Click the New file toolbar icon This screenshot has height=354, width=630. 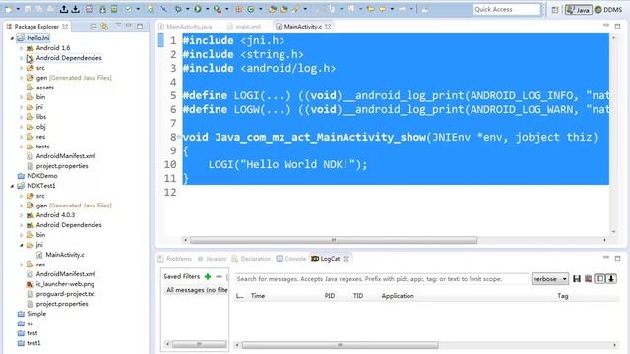point(8,9)
